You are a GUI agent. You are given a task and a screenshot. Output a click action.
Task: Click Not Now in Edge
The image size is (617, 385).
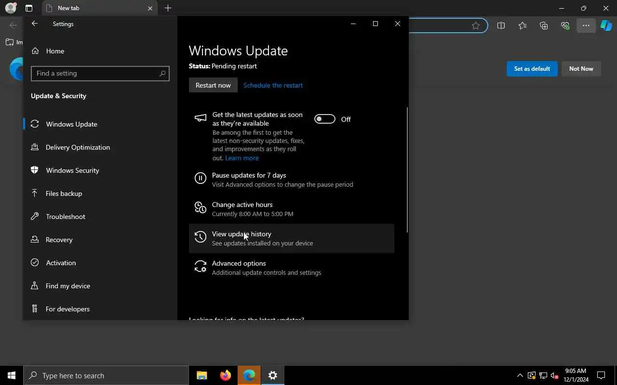[581, 69]
